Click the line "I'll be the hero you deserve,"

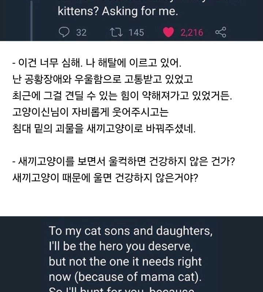coord(121,247)
